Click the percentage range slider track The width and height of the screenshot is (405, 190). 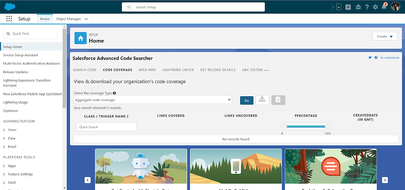306,126
